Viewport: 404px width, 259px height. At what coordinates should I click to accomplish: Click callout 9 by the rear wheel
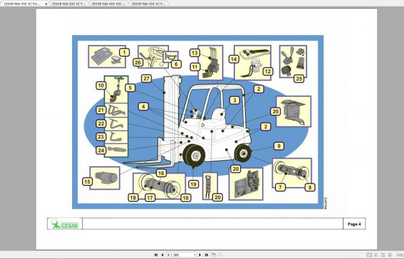(x=279, y=146)
